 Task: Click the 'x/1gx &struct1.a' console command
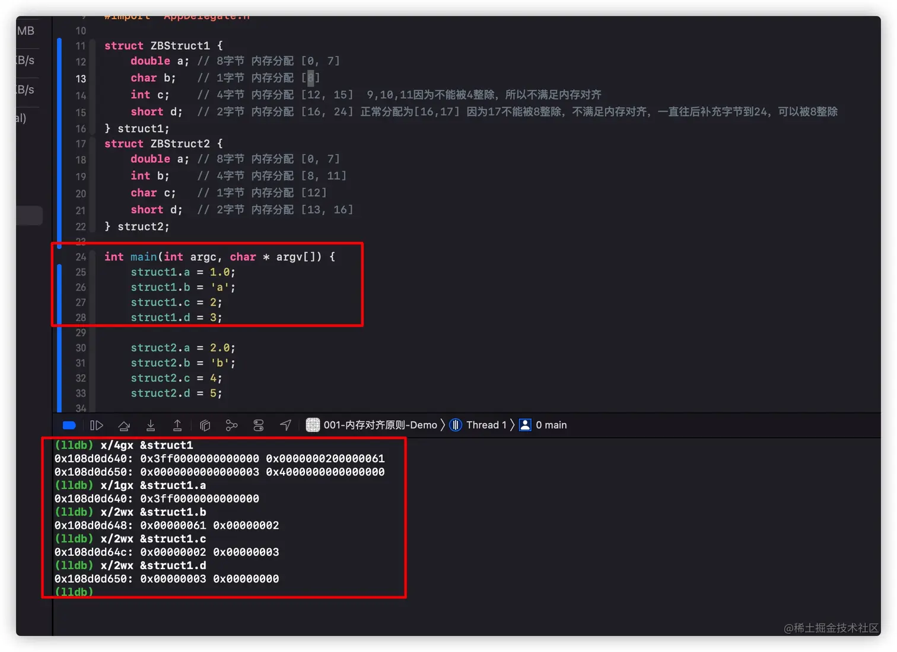(153, 485)
